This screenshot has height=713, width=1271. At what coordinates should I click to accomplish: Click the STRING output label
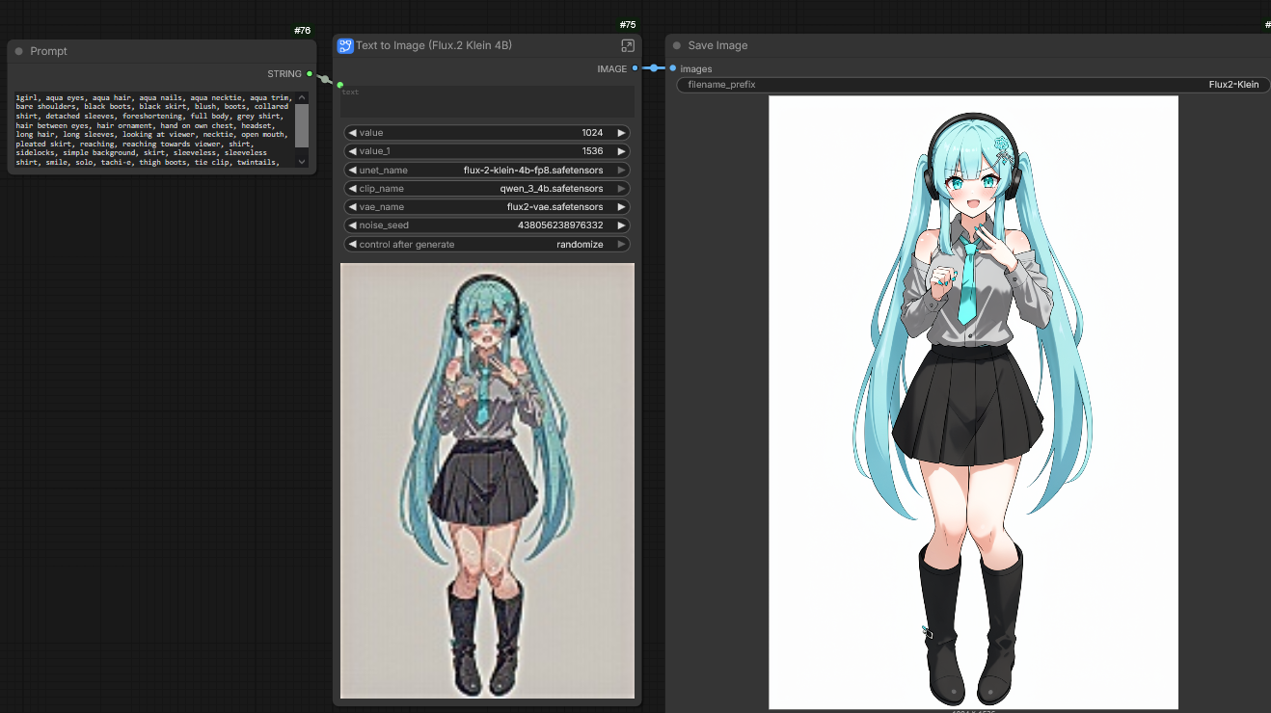[x=284, y=74]
